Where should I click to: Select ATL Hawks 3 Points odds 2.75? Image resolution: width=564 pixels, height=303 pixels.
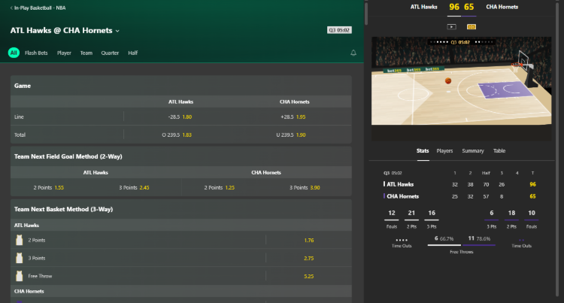coord(308,258)
